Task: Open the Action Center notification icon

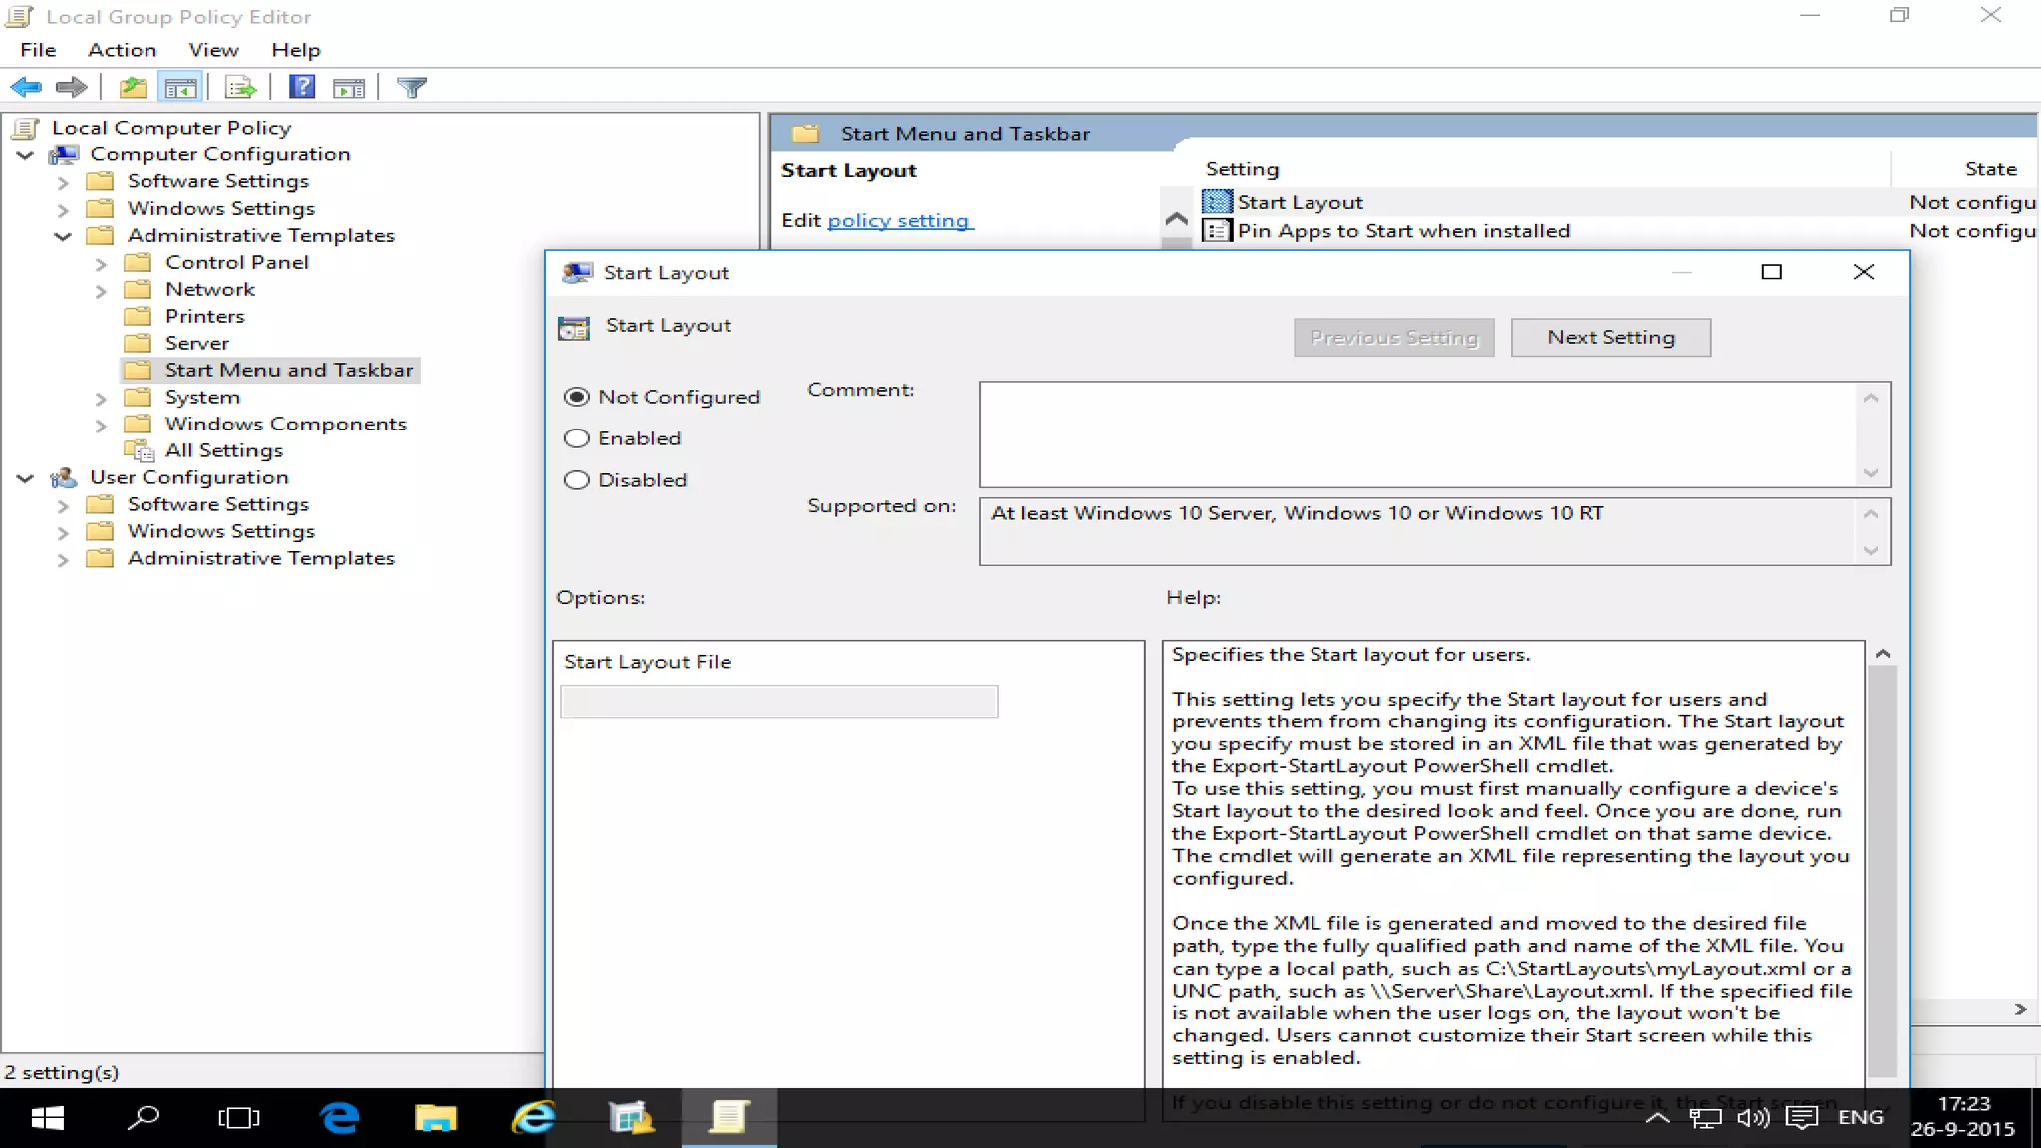Action: [x=1802, y=1118]
